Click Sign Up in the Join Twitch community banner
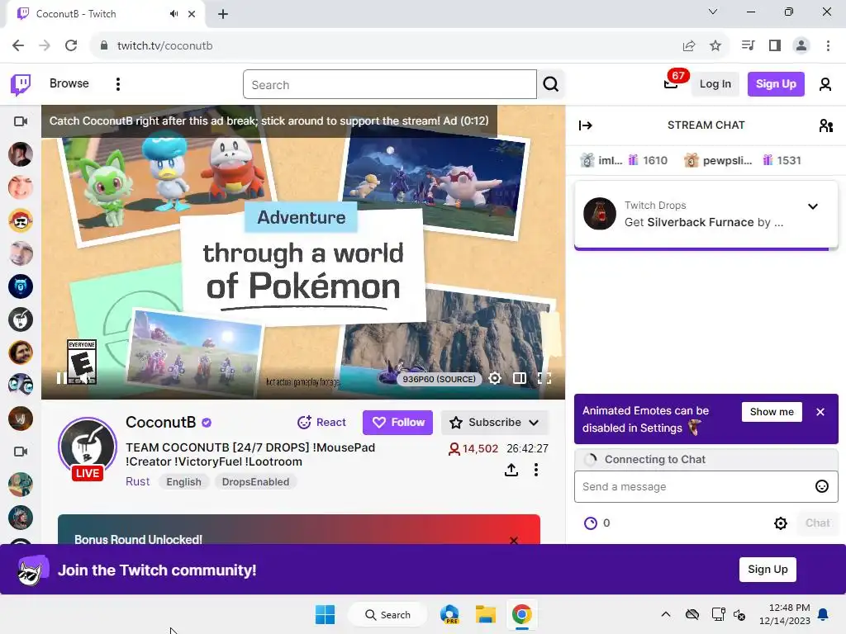Screen dimensions: 846x634 coord(768,570)
